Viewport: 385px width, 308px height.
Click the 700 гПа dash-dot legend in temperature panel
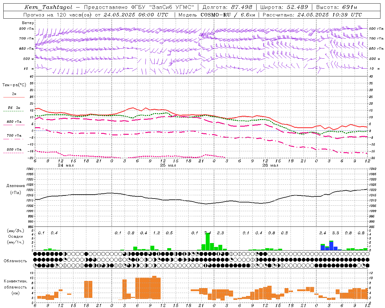tap(14, 139)
